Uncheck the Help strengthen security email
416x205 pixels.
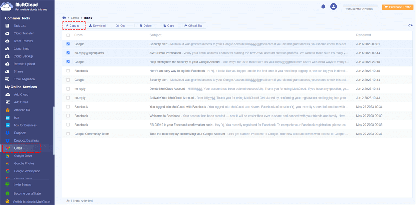click(68, 62)
